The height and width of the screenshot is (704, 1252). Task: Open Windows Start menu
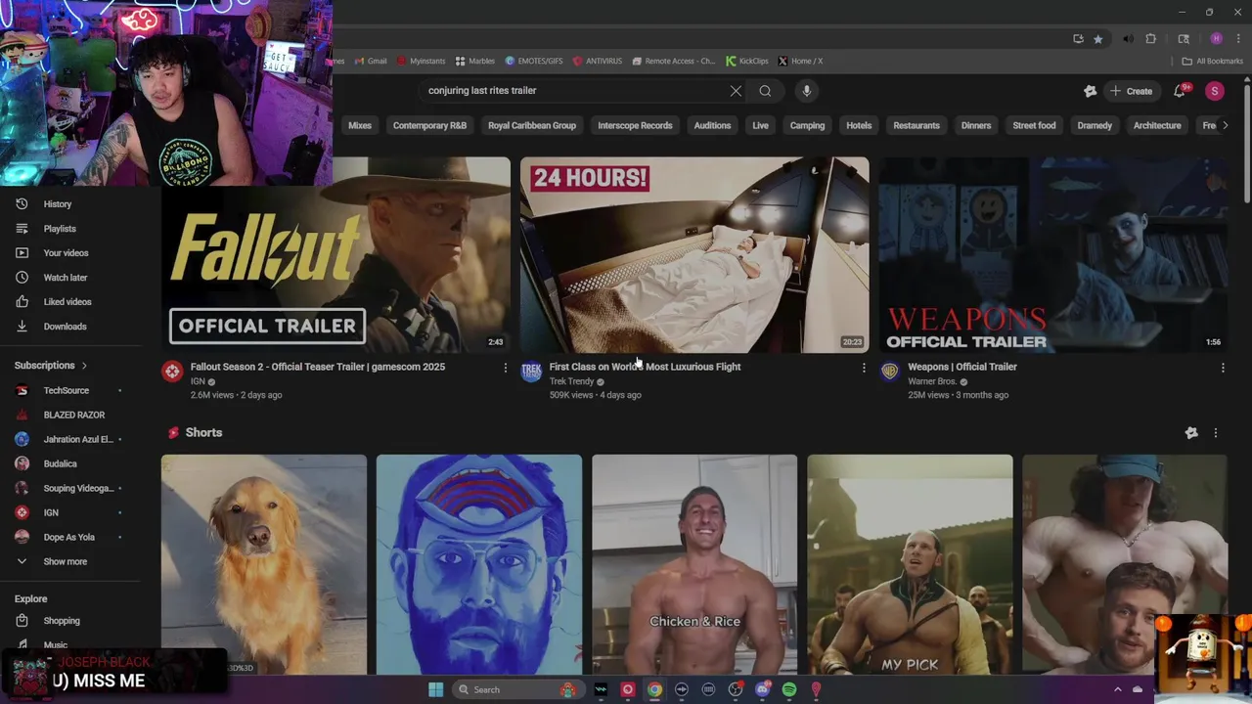[x=435, y=689]
